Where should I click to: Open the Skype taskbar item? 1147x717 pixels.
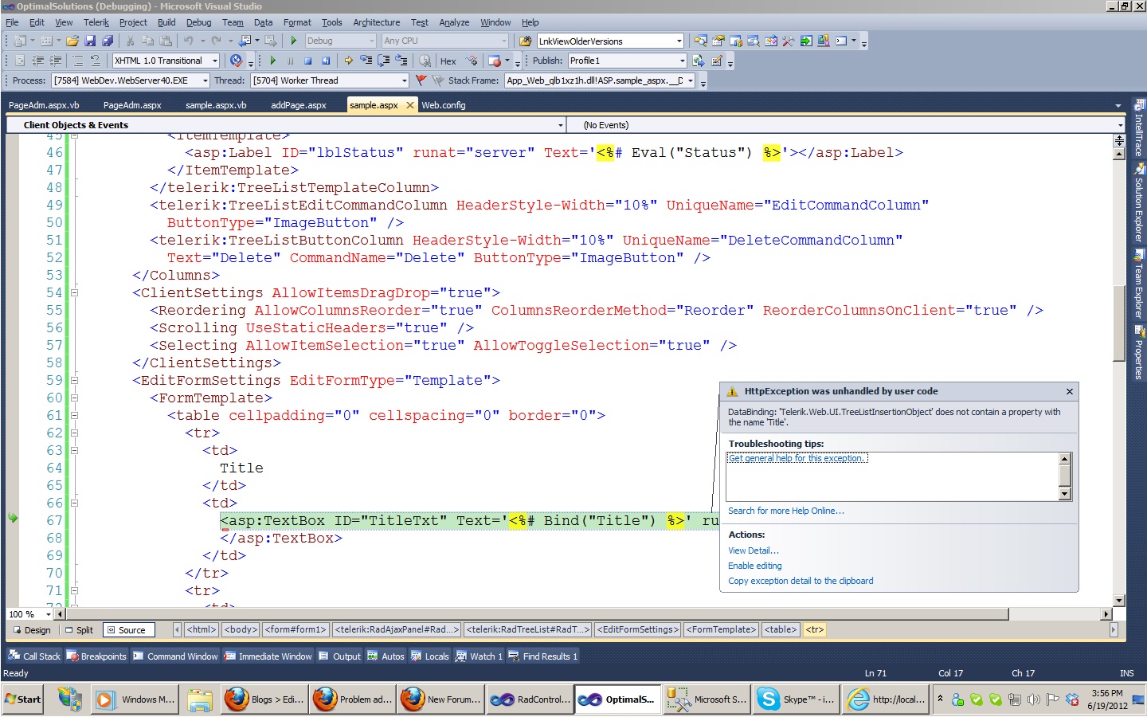tap(795, 699)
